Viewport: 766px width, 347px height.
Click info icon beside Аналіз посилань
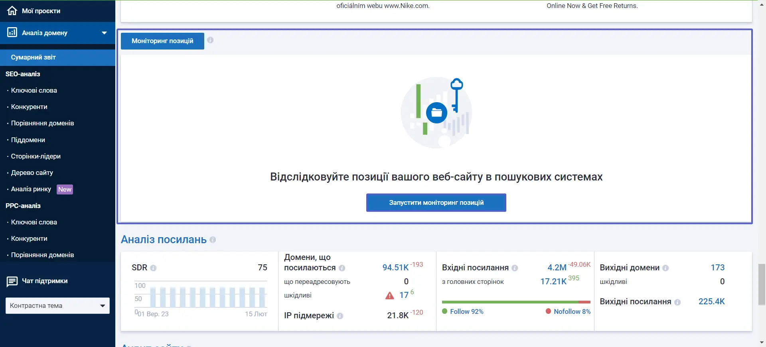pyautogui.click(x=213, y=240)
